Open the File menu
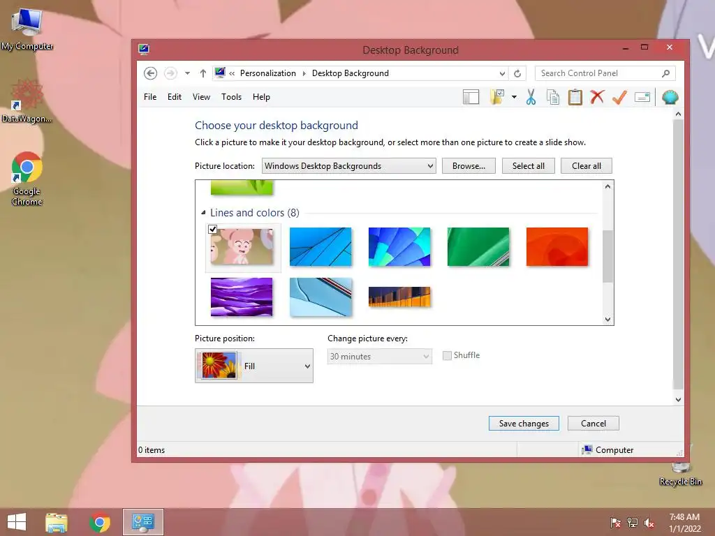Screen dimensions: 715x536 (150, 97)
